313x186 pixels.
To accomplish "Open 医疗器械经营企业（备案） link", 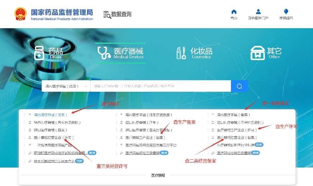I will point(237,137).
